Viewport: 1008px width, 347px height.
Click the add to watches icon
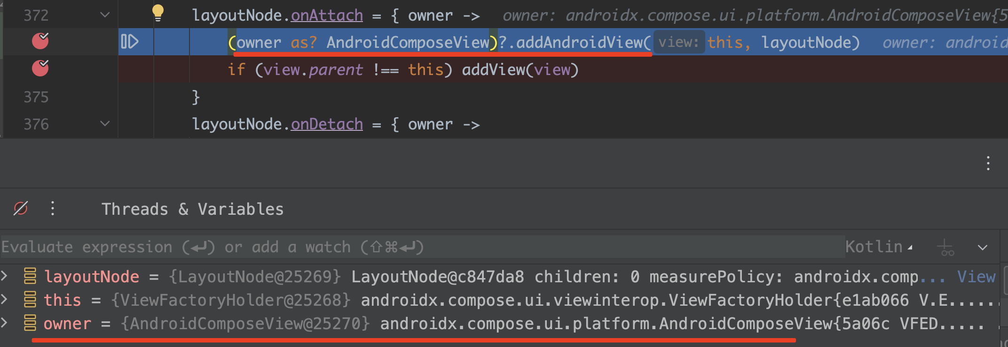tap(945, 247)
